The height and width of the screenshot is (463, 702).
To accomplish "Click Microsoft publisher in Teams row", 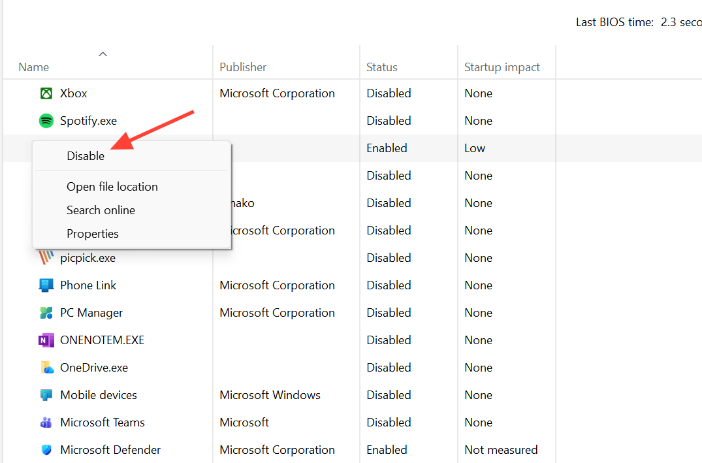I will pos(244,423).
